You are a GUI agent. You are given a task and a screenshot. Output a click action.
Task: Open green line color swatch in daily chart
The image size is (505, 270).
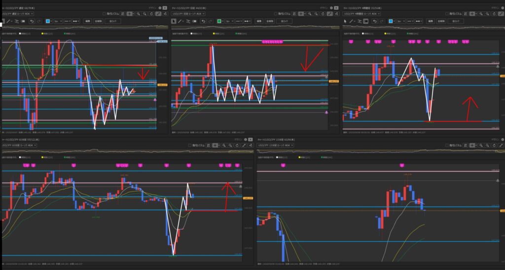click(x=219, y=21)
